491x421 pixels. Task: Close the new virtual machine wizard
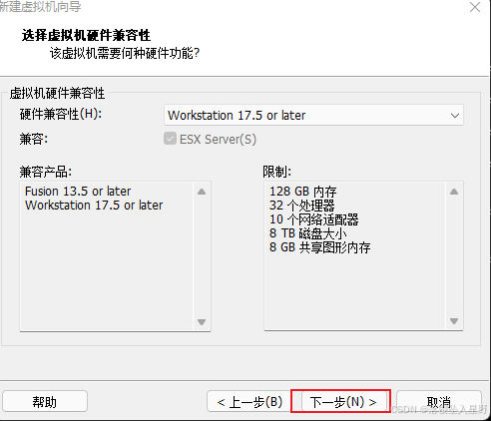tap(475, 7)
